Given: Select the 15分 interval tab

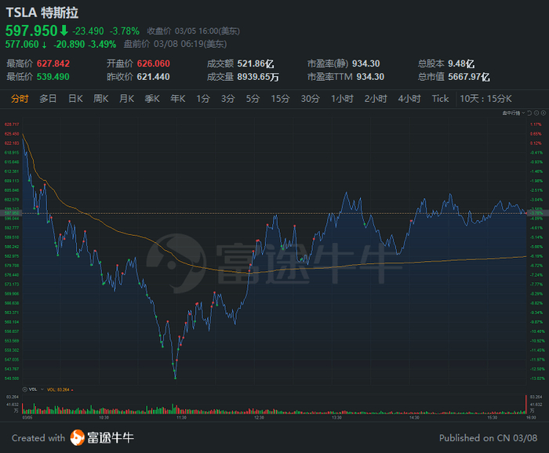Looking at the screenshot, I should [280, 99].
